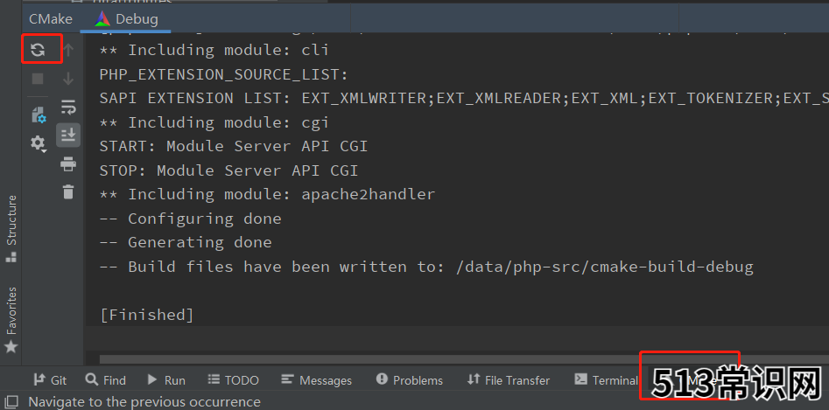Click the horizontal scrollbar under the output
Screen dimensions: 829x410
point(369,359)
